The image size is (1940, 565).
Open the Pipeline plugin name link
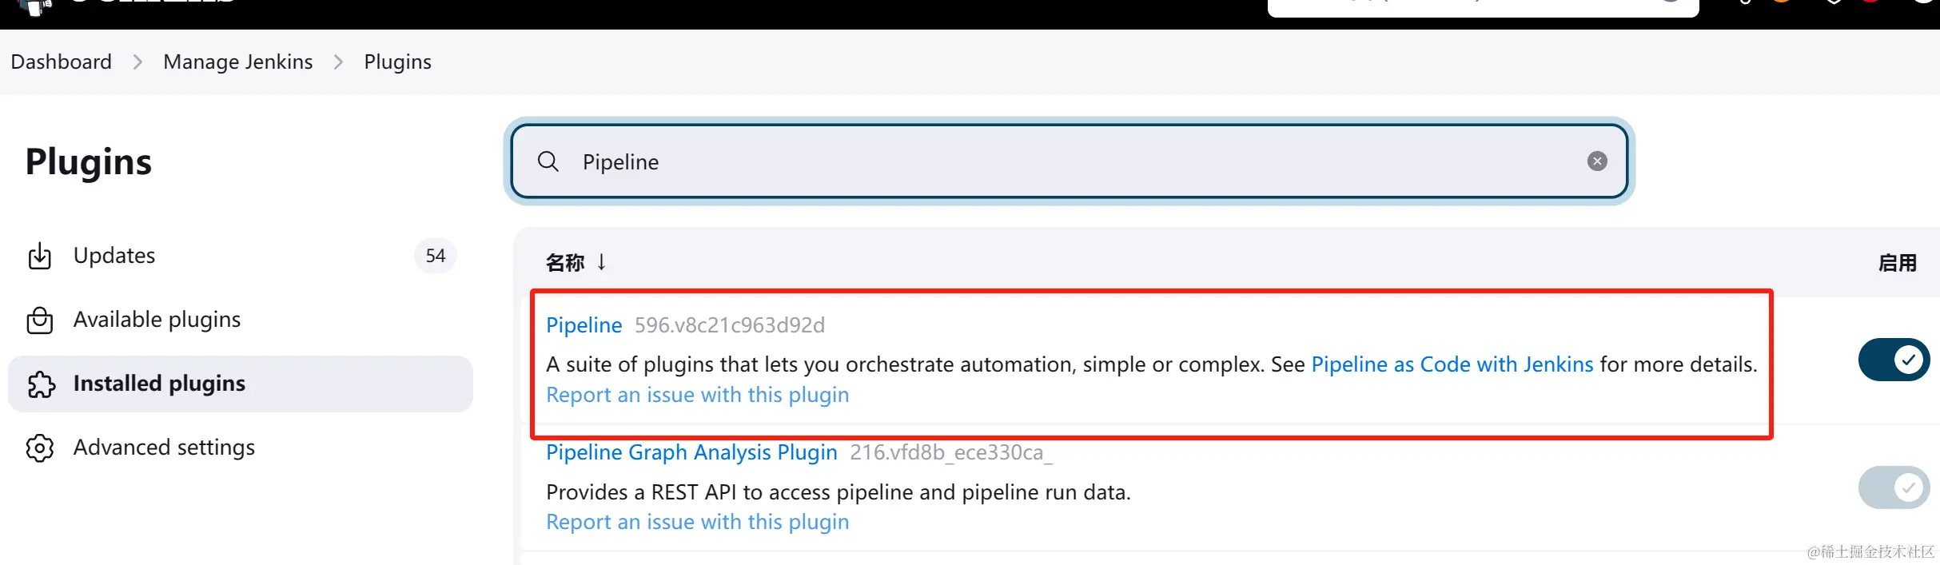click(x=584, y=325)
